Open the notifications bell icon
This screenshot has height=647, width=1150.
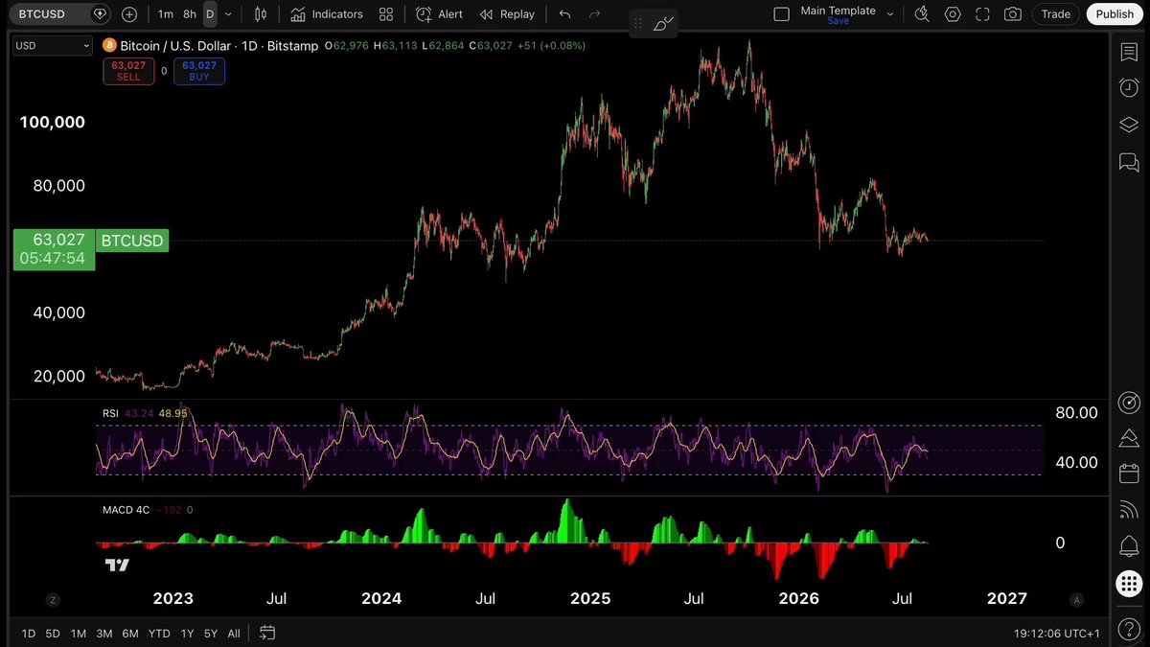1129,546
